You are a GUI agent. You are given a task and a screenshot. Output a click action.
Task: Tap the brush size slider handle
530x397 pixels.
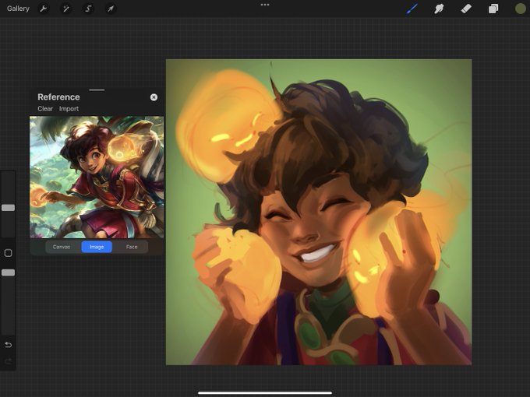(8, 208)
